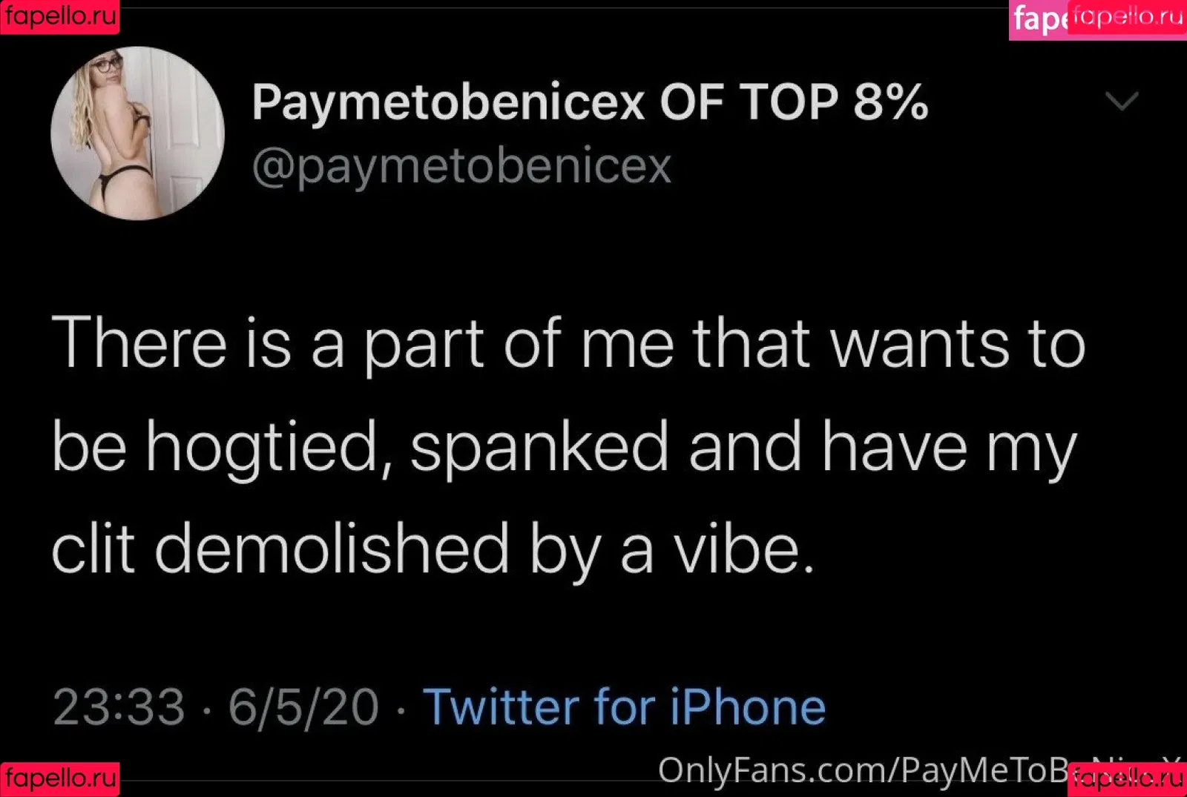Click the tweet line starting 'There is'
This screenshot has height=797, width=1187.
click(568, 343)
